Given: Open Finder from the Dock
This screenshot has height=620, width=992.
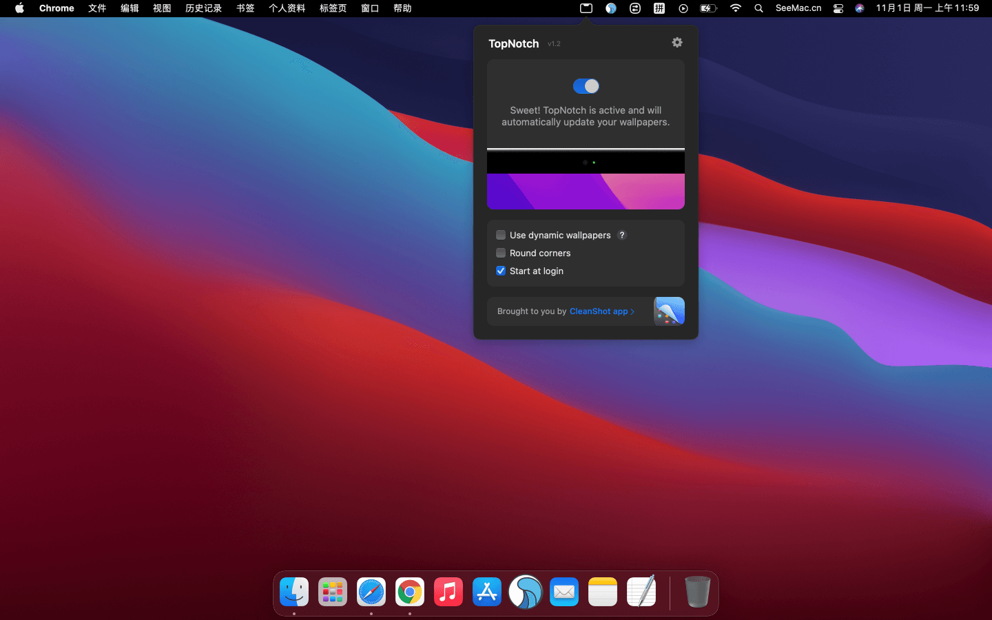Looking at the screenshot, I should (x=294, y=592).
